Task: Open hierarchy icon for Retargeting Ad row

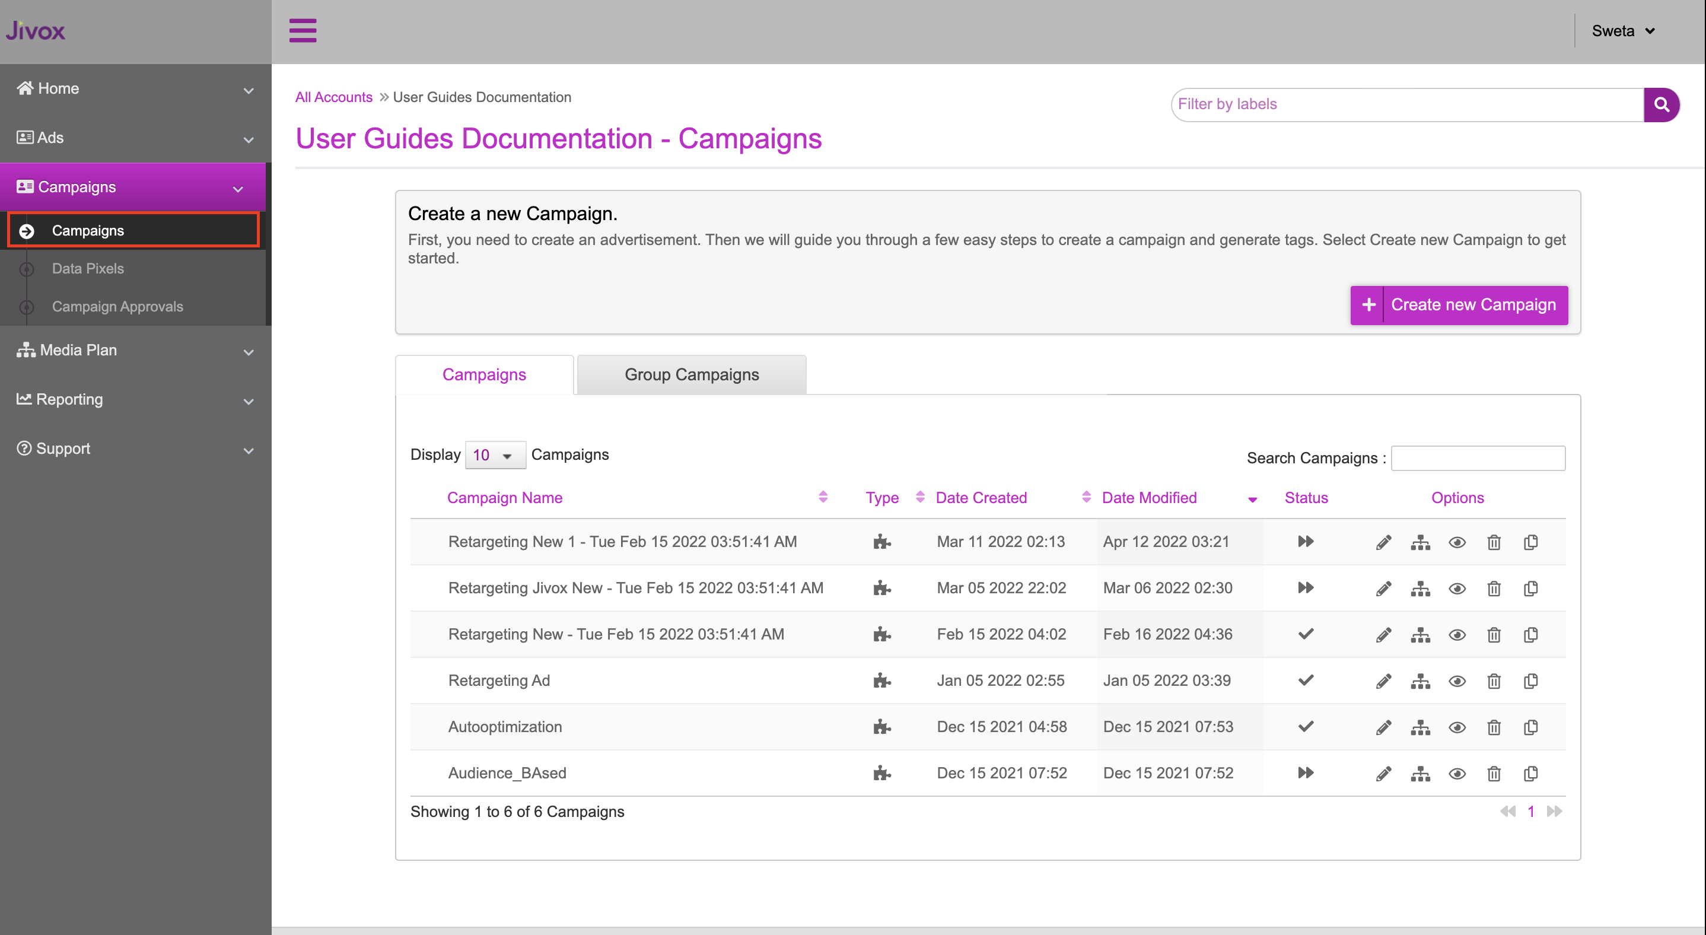Action: click(x=1420, y=682)
